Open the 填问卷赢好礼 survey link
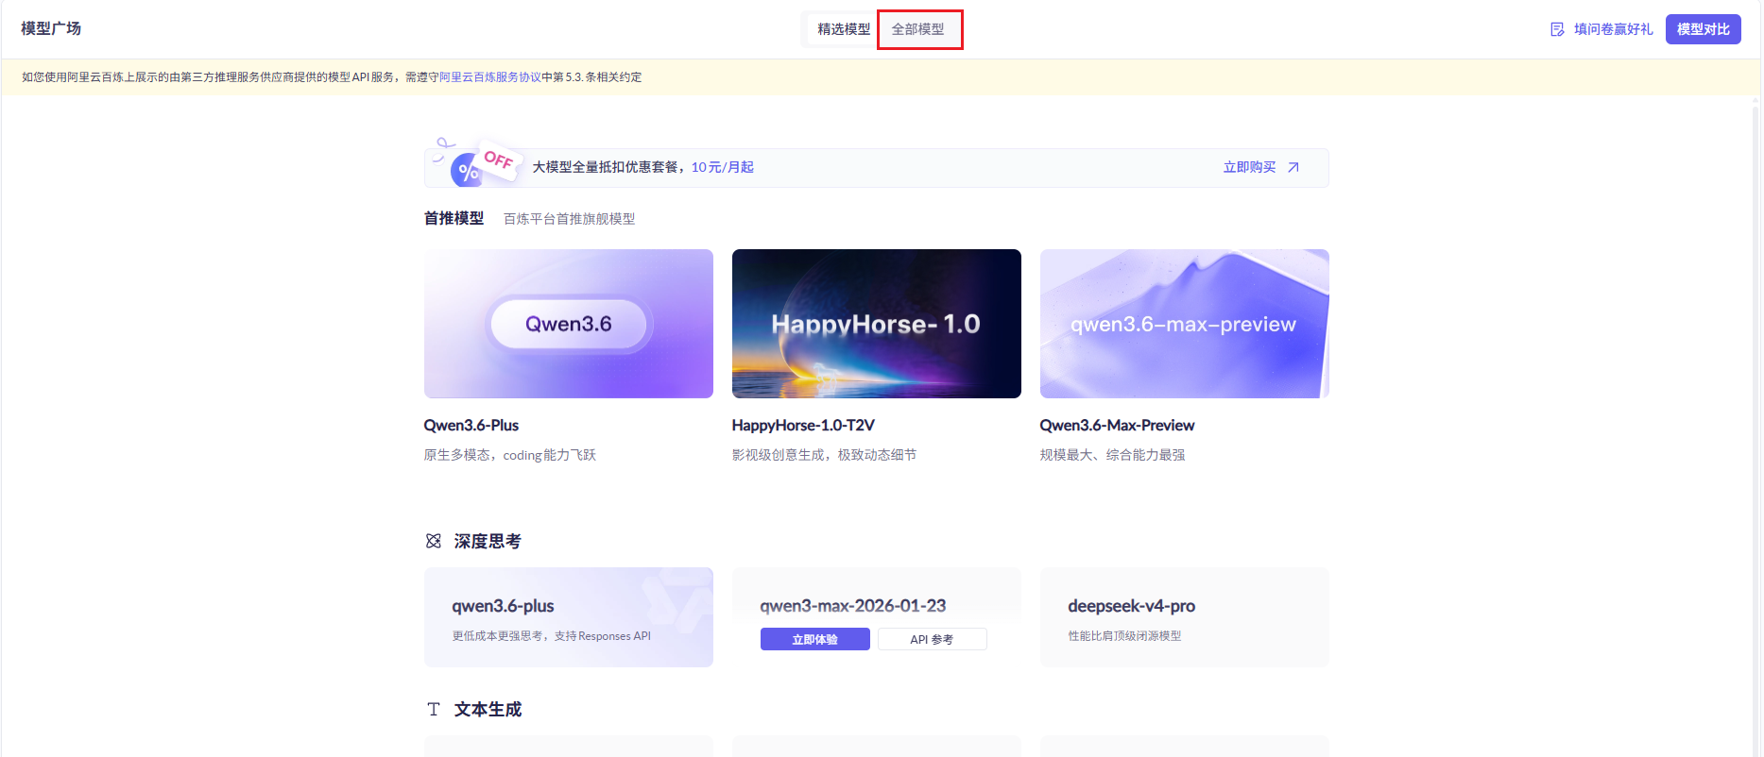 point(1613,29)
